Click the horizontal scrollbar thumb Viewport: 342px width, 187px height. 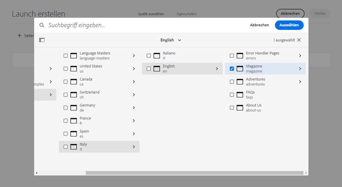click(194, 173)
